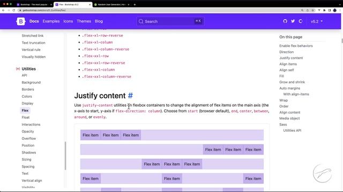Image resolution: width=343 pixels, height=192 pixels.
Task: Open Shadows in the sidebar
Action: [28, 153]
